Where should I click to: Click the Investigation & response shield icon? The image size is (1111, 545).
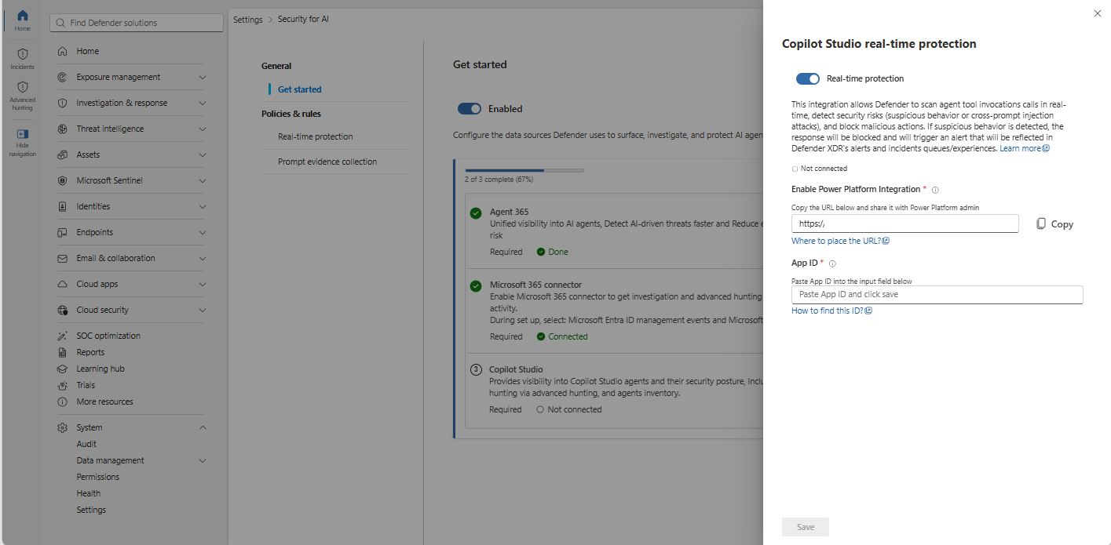pos(63,103)
